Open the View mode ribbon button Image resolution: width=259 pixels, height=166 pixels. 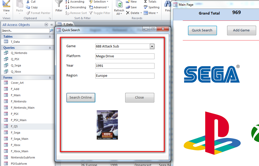[x=6, y=7]
